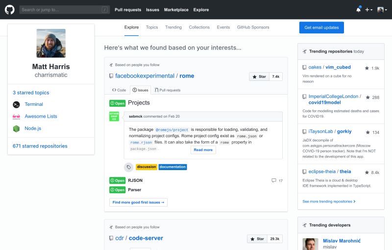Click the repo icon beside oakes / vim_cubed
This screenshot has height=250, width=392.
pos(304,67)
